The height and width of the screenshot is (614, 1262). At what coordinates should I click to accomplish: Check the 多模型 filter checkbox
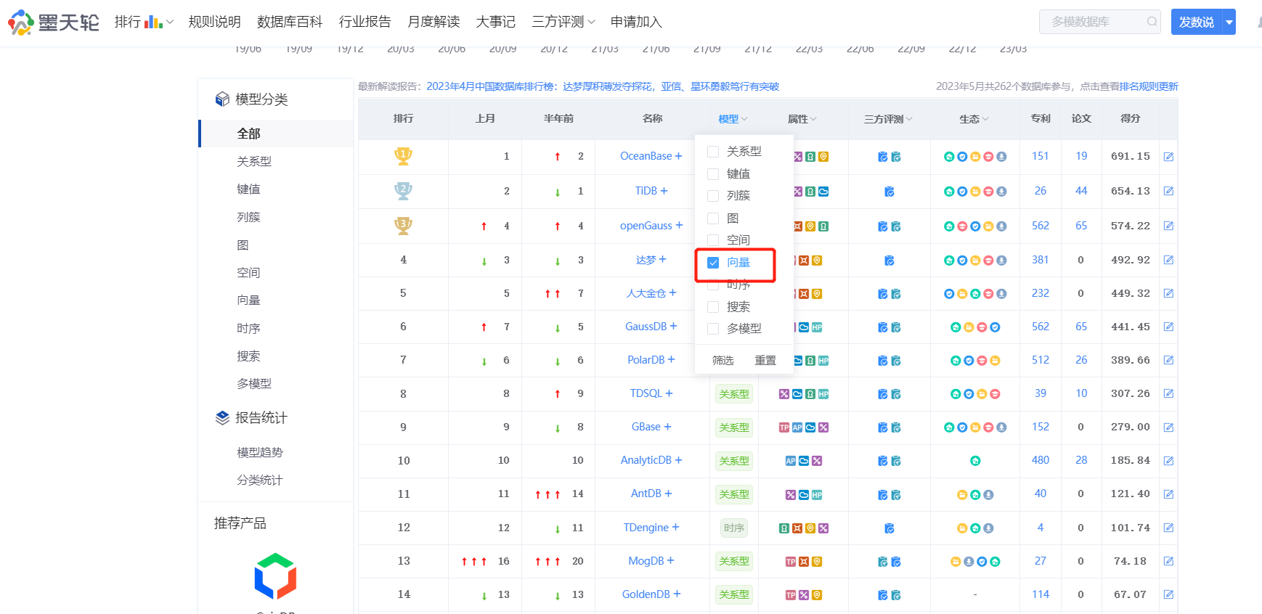pos(713,329)
